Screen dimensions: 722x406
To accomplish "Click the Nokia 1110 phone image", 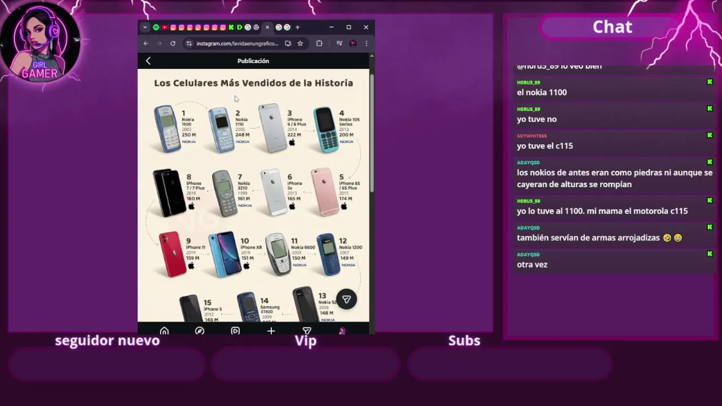I will click(221, 130).
